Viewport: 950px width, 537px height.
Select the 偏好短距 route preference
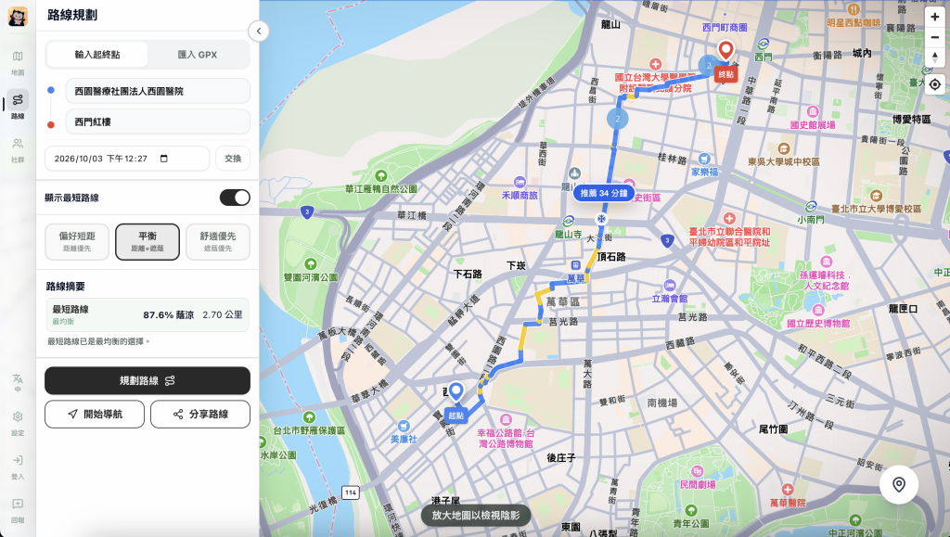pyautogui.click(x=77, y=241)
